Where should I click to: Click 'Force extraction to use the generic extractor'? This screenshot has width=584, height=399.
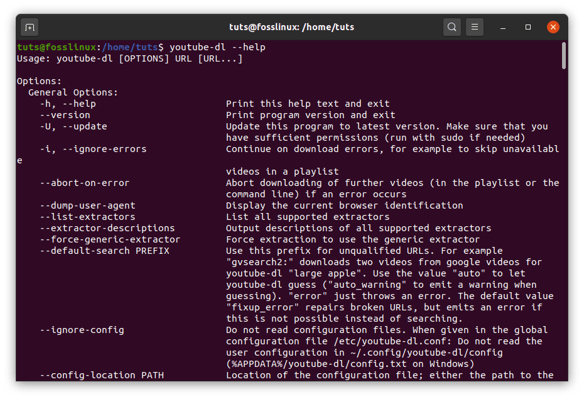click(x=353, y=239)
